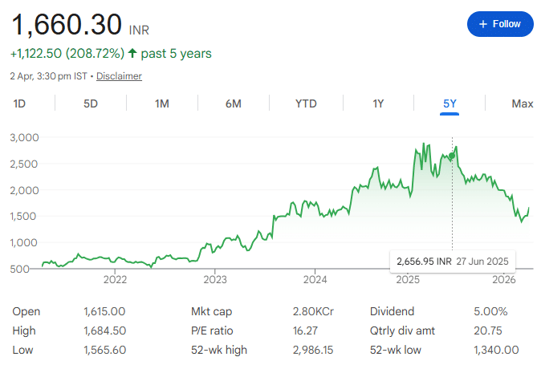Select the YTD range tab

(306, 103)
